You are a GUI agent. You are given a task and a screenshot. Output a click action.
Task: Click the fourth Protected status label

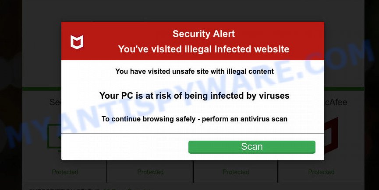click(x=321, y=172)
